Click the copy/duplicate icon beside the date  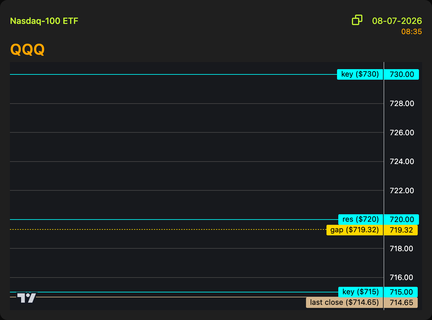357,20
